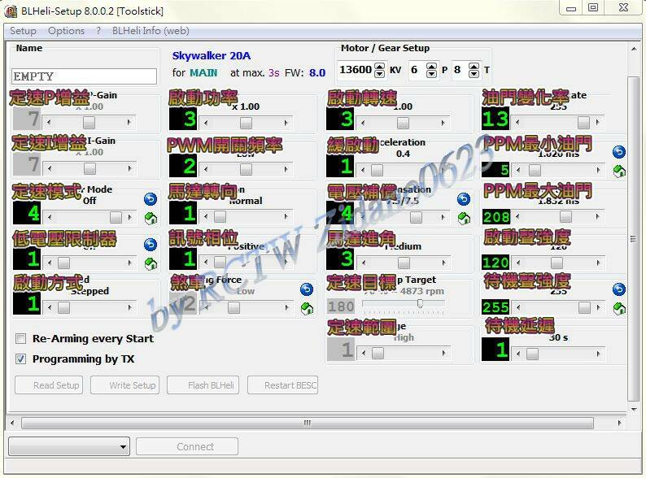The image size is (646, 478).
Task: Click left arrow of 訊號相位 slider
Action: 206,262
